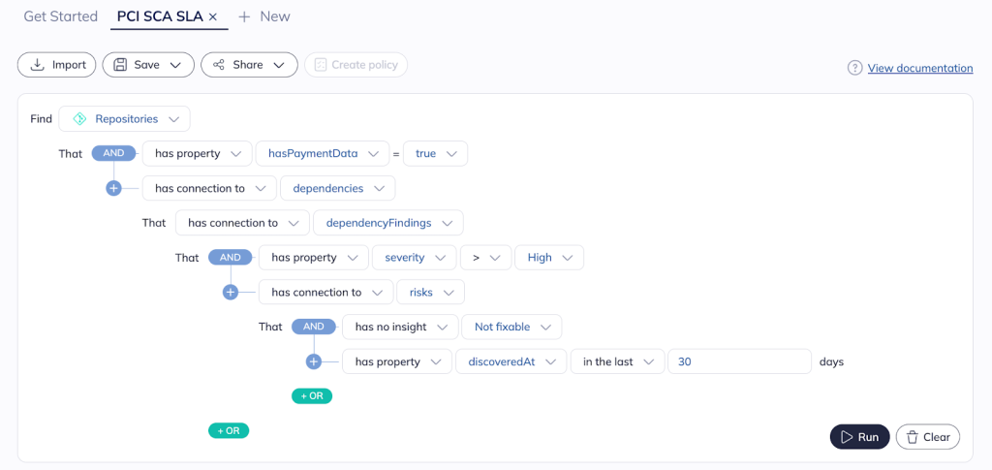Viewport: 992px width, 470px height.
Task: Click the plus icon below first AND operator
Action: click(x=113, y=188)
